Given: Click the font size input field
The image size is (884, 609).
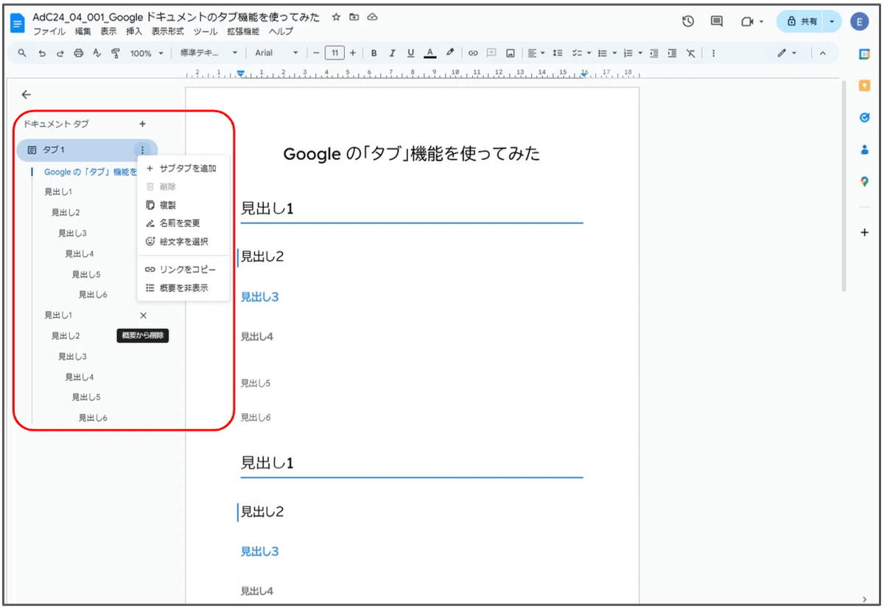Looking at the screenshot, I should pyautogui.click(x=333, y=52).
